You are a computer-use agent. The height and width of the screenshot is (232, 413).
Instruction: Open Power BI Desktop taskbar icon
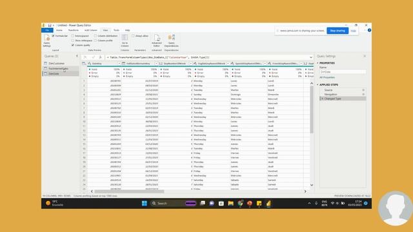coord(268,204)
